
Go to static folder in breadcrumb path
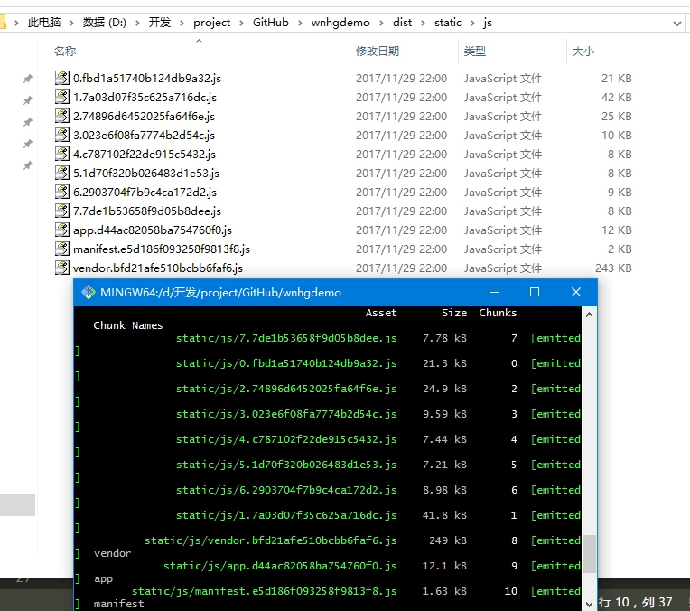(448, 23)
